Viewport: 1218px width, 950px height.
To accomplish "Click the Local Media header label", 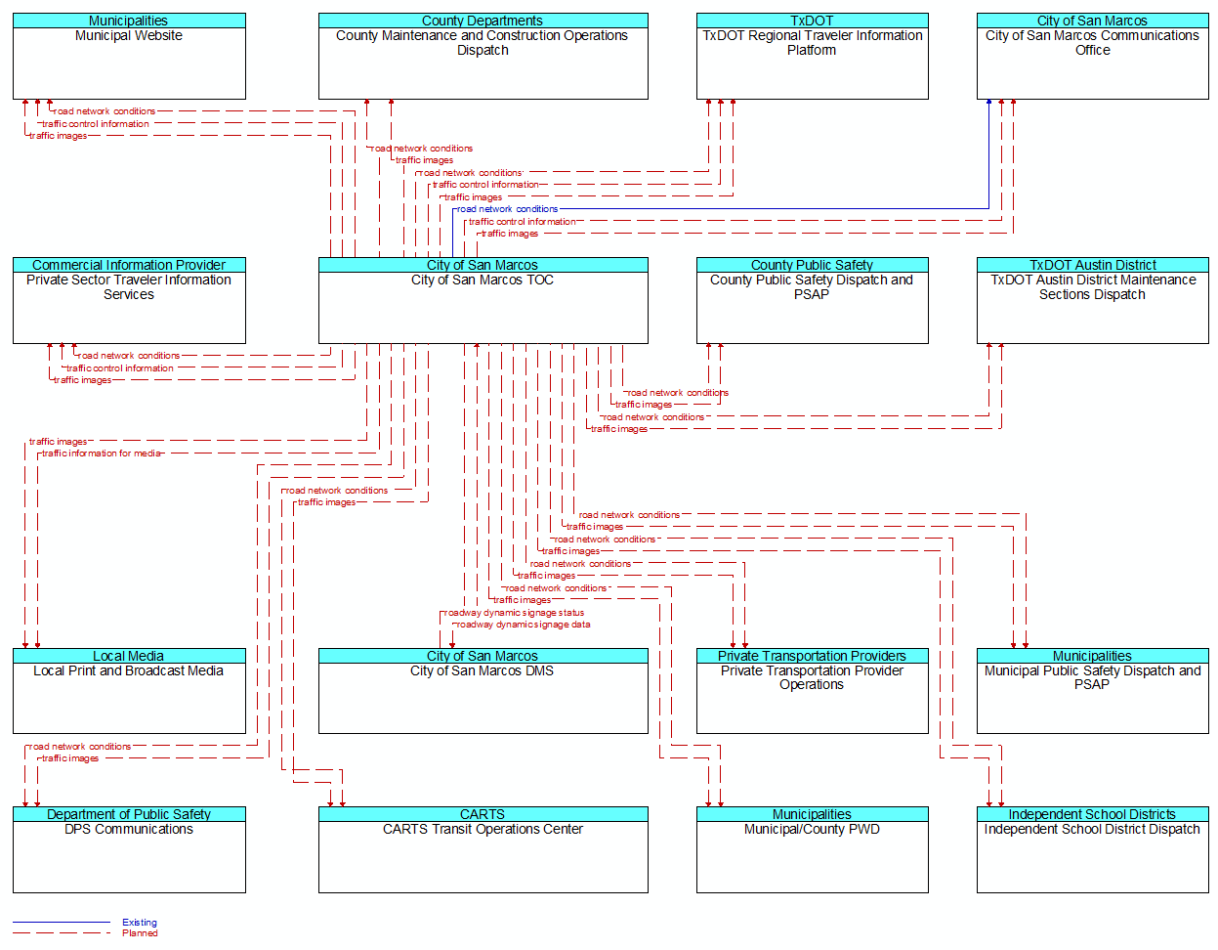I will pos(129,656).
